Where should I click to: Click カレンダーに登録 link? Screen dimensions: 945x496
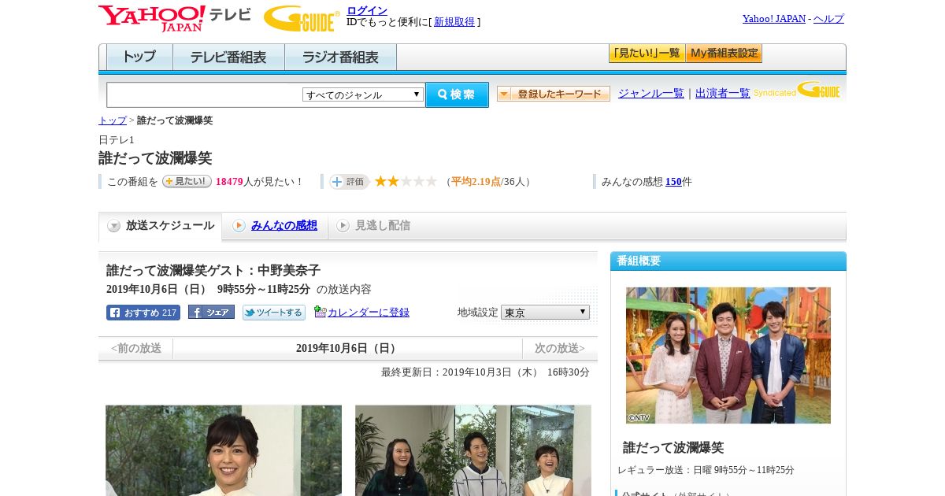coord(369,313)
